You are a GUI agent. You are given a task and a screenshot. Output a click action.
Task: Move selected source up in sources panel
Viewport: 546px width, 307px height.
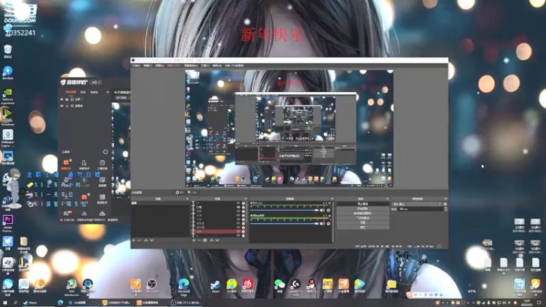(212, 240)
